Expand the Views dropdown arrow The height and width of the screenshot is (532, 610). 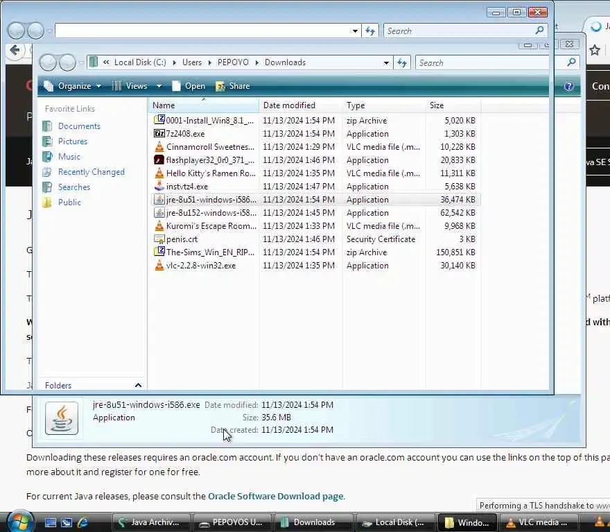pos(159,86)
